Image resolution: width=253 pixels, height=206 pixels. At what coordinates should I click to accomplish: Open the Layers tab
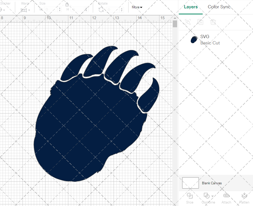[191, 7]
